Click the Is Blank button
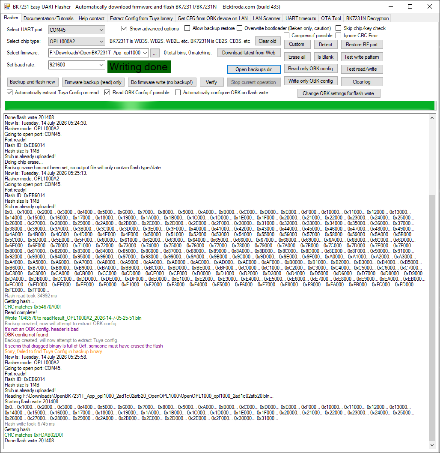The width and height of the screenshot is (440, 453). pyautogui.click(x=325, y=57)
